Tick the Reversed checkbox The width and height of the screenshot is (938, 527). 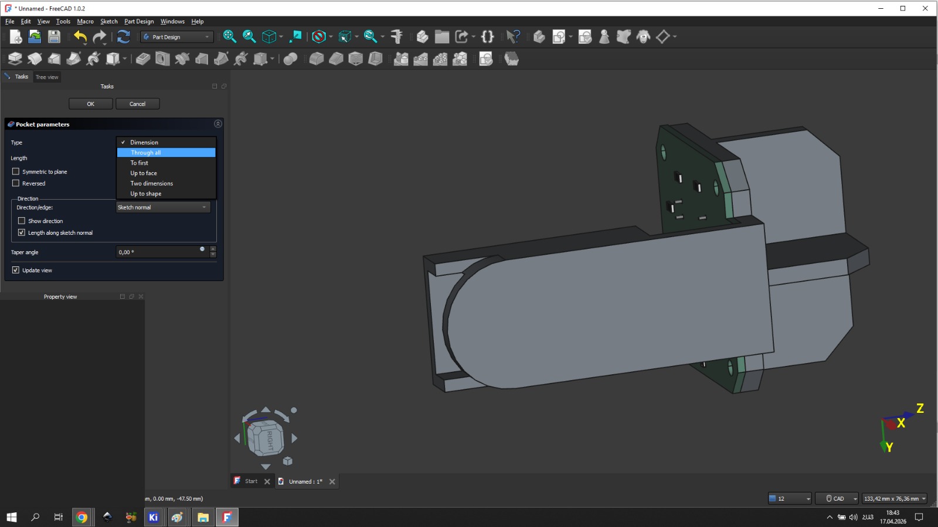coord(16,183)
